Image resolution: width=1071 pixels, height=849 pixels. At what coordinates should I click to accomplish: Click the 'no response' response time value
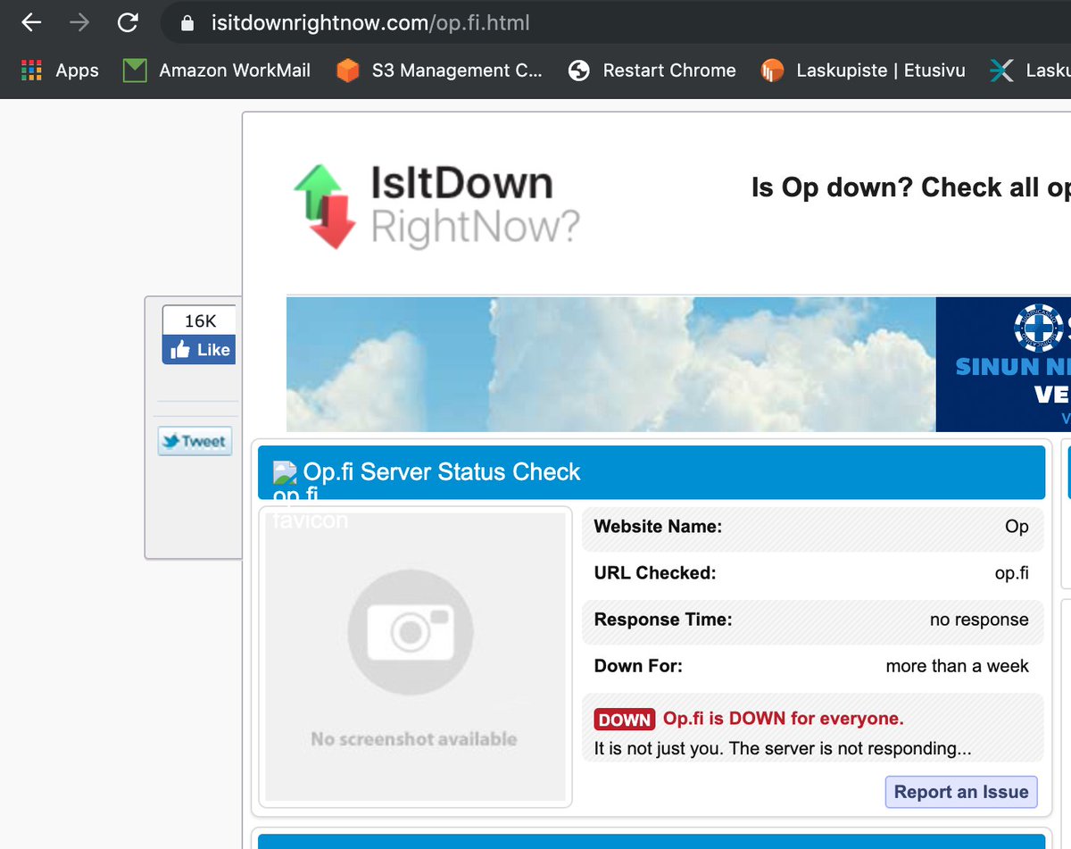[979, 620]
